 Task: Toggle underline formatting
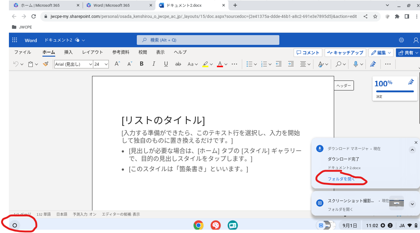[x=166, y=64]
